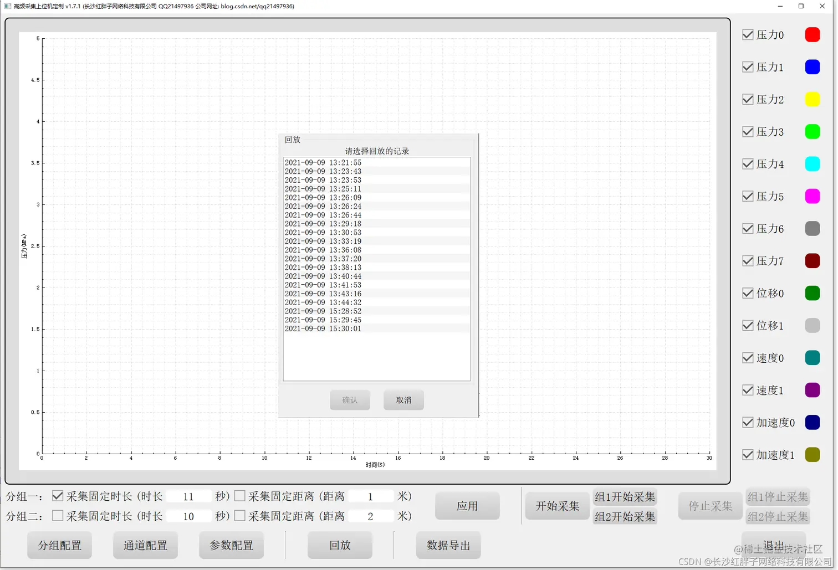This screenshot has height=570, width=838.
Task: Select the dark red swatch for 压力7
Action: (812, 261)
